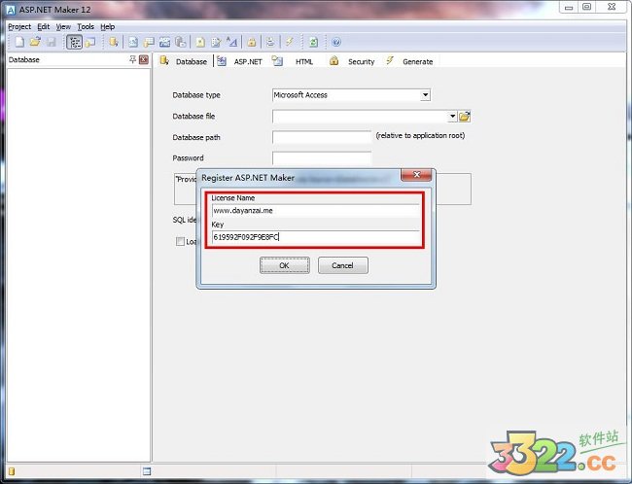Viewport: 632px width, 484px height.
Task: Confirm registration with the OK button
Action: [x=285, y=265]
